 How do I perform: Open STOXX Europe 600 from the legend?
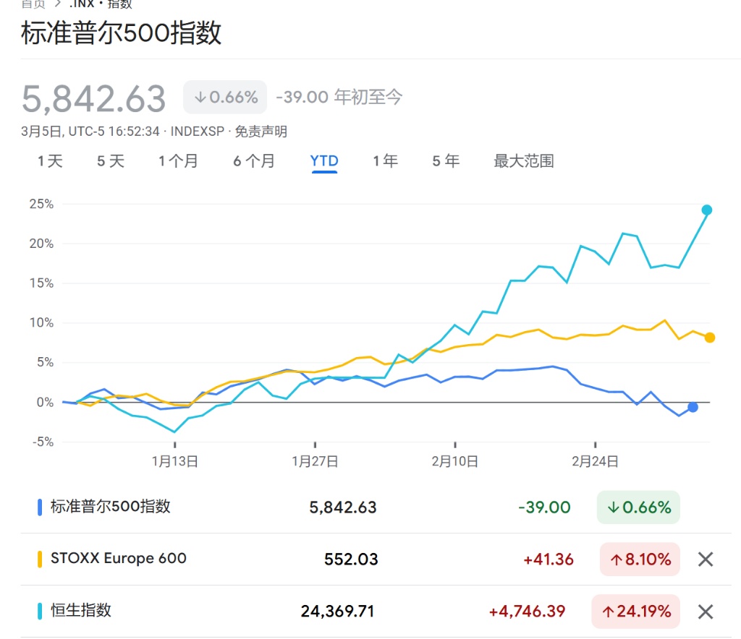119,558
